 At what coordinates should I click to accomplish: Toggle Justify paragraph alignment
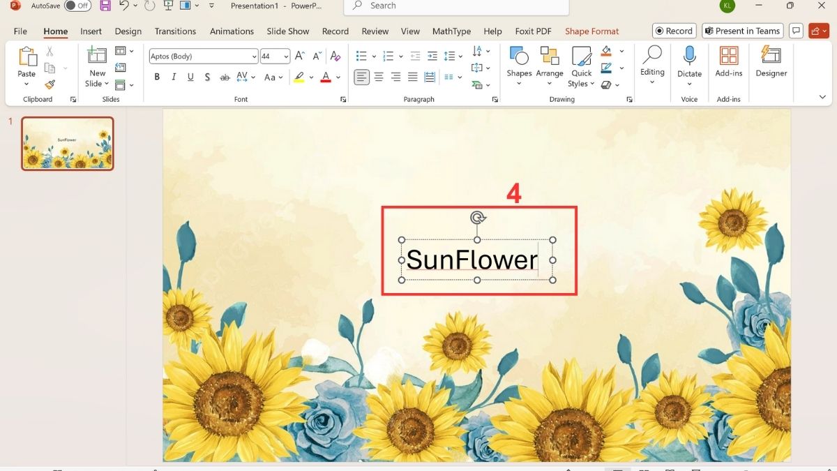point(413,77)
